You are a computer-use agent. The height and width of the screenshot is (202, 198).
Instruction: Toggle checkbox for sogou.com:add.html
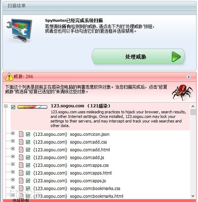coord(28,150)
